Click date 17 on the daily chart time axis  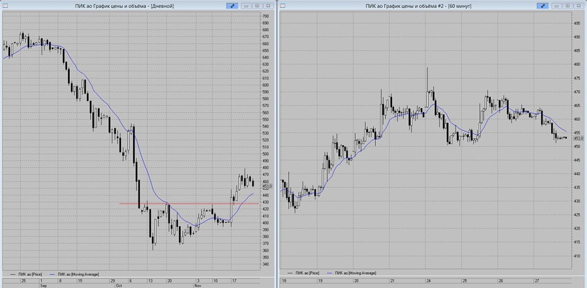coord(234,280)
